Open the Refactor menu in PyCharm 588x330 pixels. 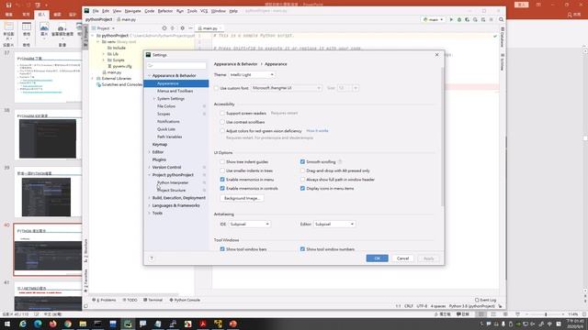(165, 11)
